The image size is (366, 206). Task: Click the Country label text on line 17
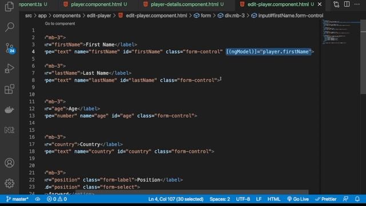point(90,144)
